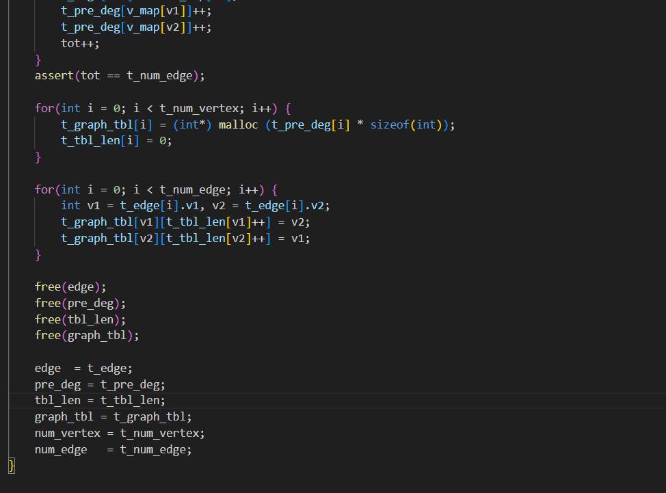666x493 pixels.
Task: Click the 'pre_deg = t_pre_deg' assignment
Action: coord(100,385)
